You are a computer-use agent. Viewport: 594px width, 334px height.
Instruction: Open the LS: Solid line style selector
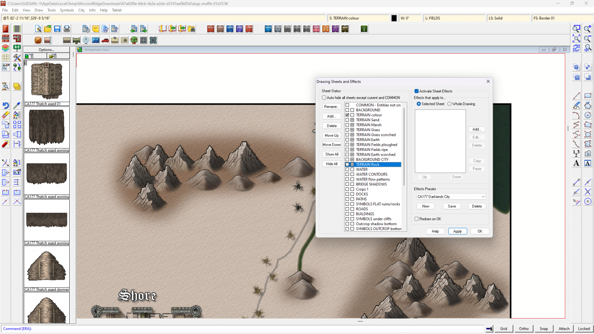point(508,18)
